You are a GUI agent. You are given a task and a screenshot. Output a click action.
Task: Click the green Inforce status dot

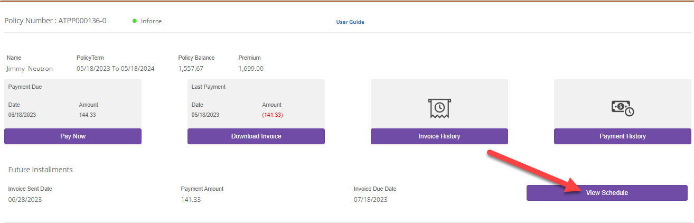pyautogui.click(x=135, y=21)
